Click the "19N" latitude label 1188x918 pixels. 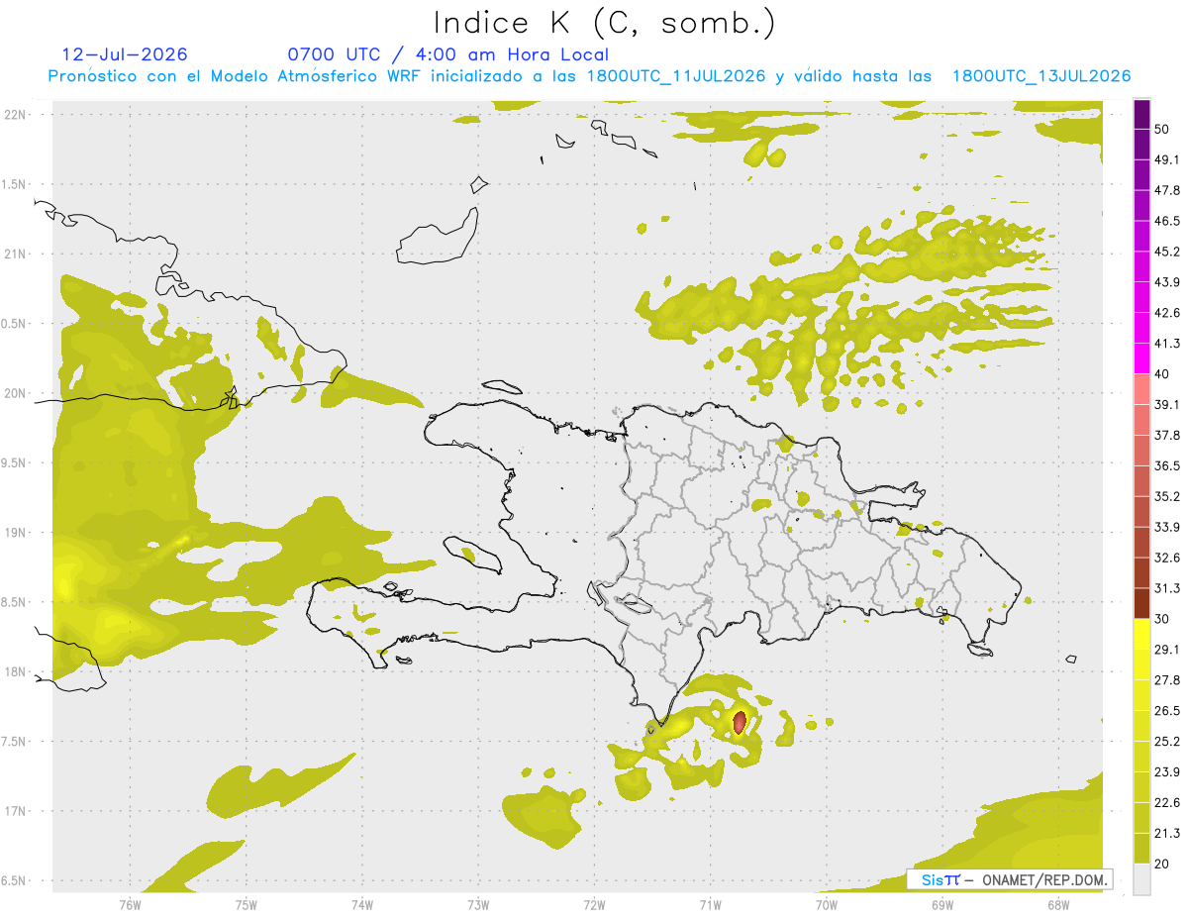(17, 533)
